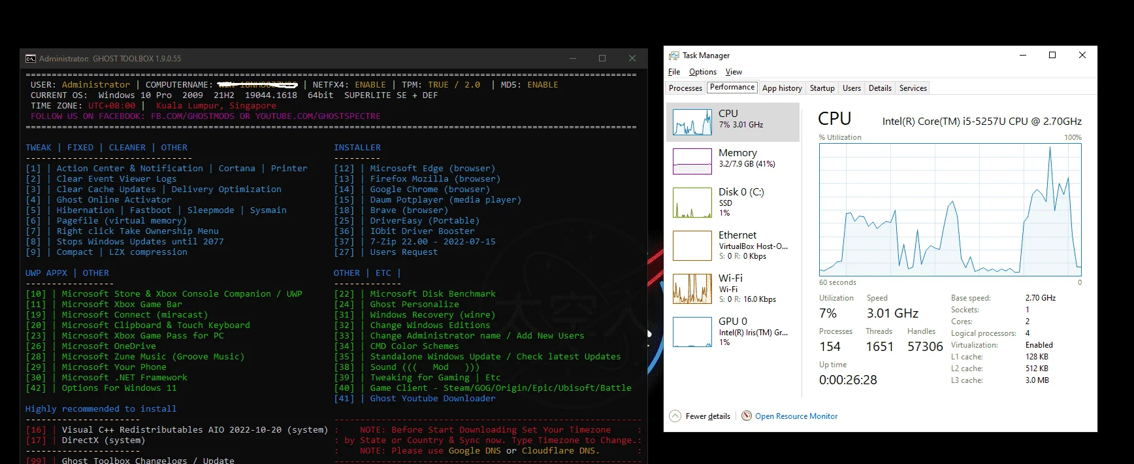Click the 57306 handles value
The height and width of the screenshot is (464, 1134).
[925, 346]
